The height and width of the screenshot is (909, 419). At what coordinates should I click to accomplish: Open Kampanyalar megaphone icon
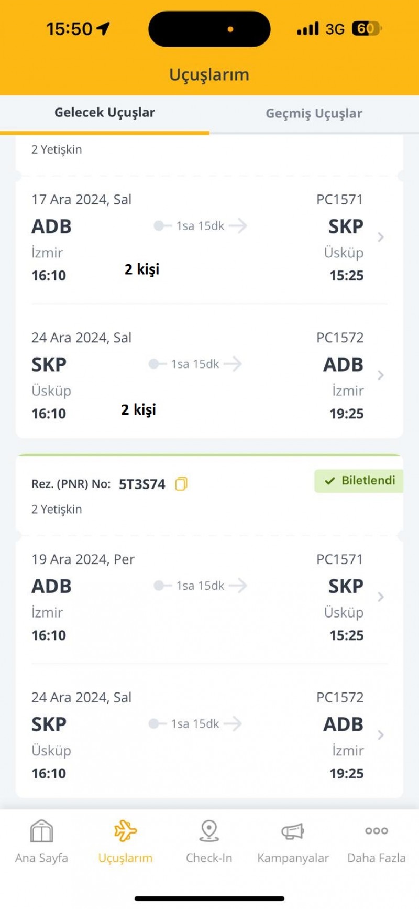click(x=293, y=831)
